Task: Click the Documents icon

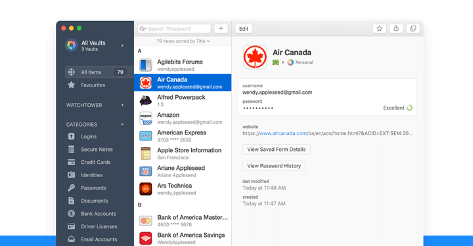Action: click(x=71, y=201)
